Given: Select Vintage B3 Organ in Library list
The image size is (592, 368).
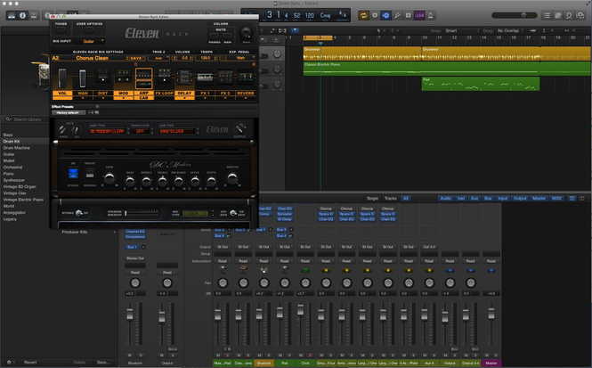Looking at the screenshot, I should pyautogui.click(x=20, y=186).
